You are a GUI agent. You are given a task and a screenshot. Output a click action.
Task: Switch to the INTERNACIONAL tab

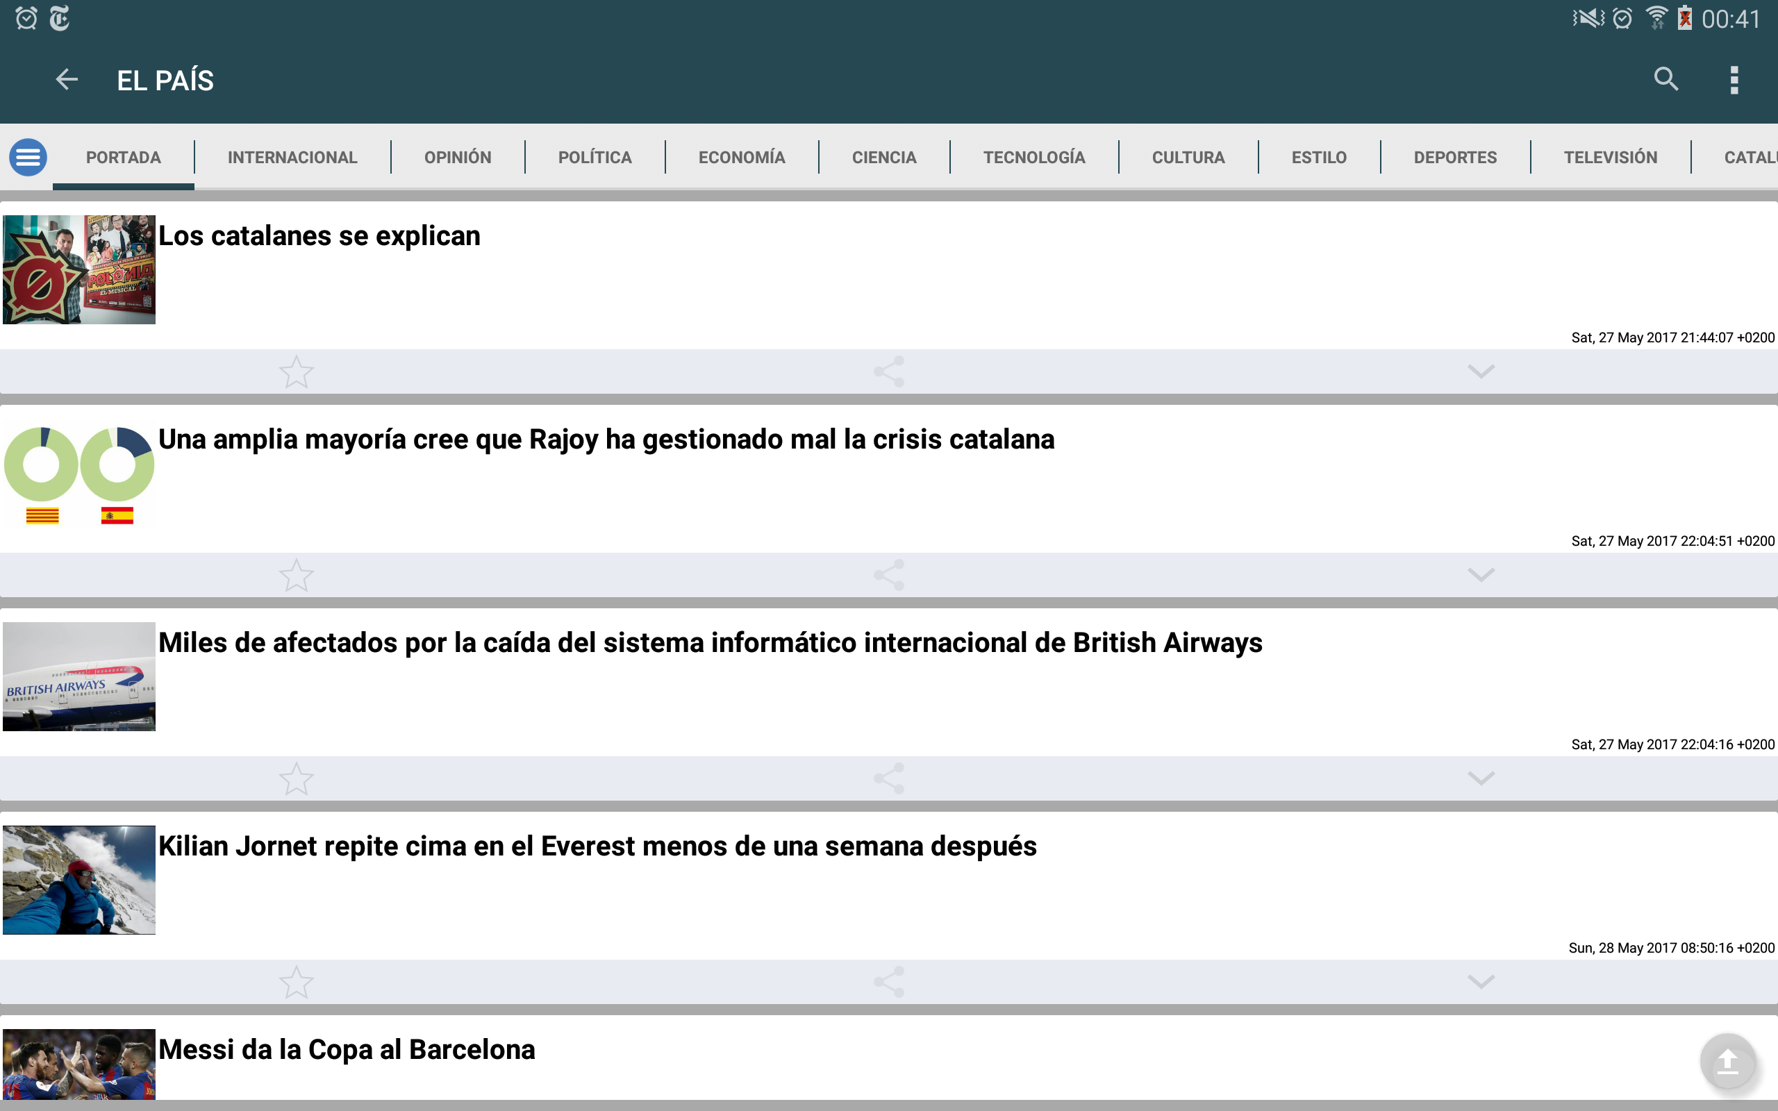coord(292,157)
